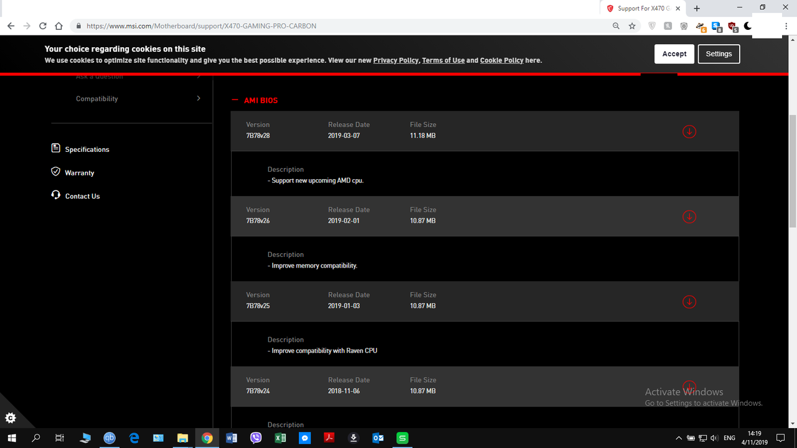Open the uBlock Origin extension
The height and width of the screenshot is (448, 797).
point(733,27)
